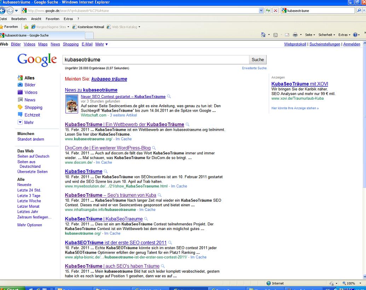Select the Alles icon in sidebar
The height and width of the screenshot is (290, 366).
coord(20,78)
